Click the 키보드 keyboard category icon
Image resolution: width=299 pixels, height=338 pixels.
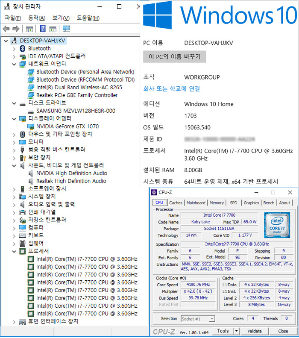point(22,235)
